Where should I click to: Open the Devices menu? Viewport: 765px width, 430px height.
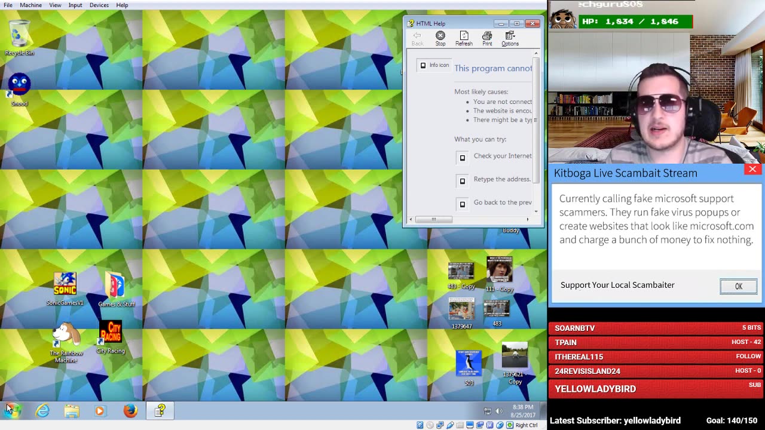(x=99, y=5)
